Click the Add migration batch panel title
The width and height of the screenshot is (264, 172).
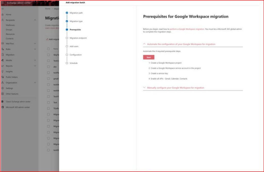pyautogui.click(x=75, y=3)
